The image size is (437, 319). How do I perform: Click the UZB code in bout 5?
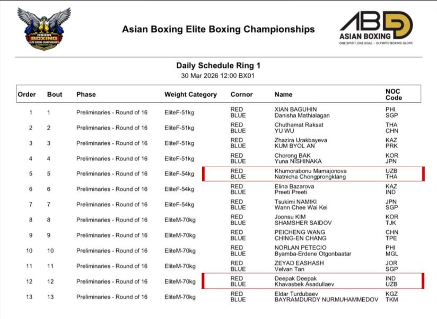(x=391, y=171)
